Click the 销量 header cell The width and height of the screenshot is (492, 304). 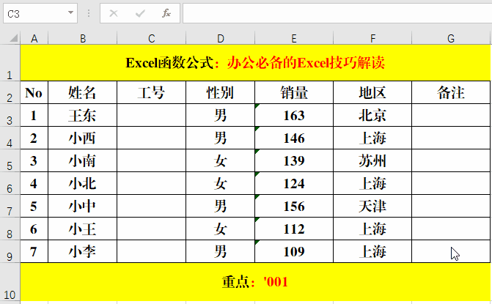pos(294,92)
